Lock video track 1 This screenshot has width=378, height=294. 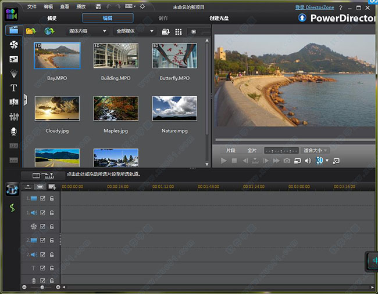[52, 198]
